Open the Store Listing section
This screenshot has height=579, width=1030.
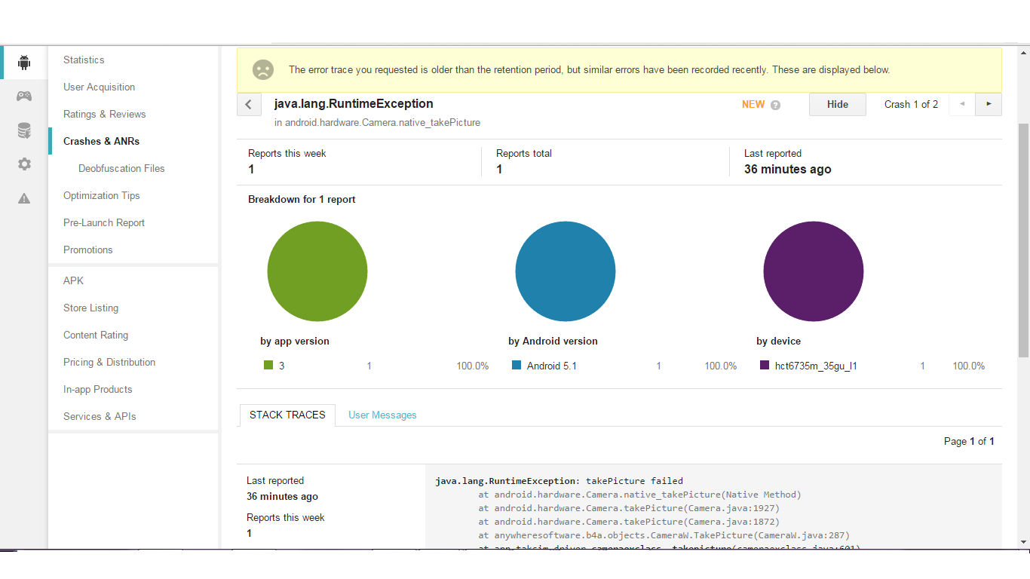[91, 308]
